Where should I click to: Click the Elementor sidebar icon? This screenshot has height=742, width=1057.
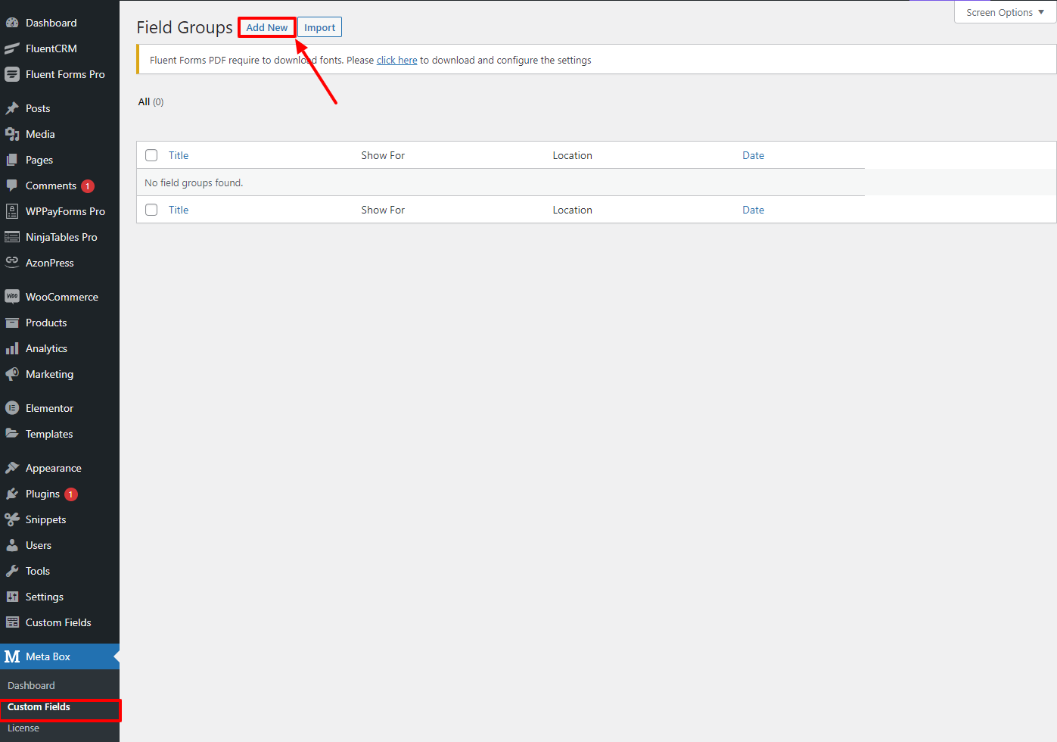12,408
